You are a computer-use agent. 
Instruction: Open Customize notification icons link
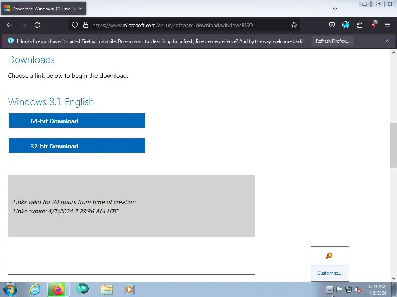[330, 273]
